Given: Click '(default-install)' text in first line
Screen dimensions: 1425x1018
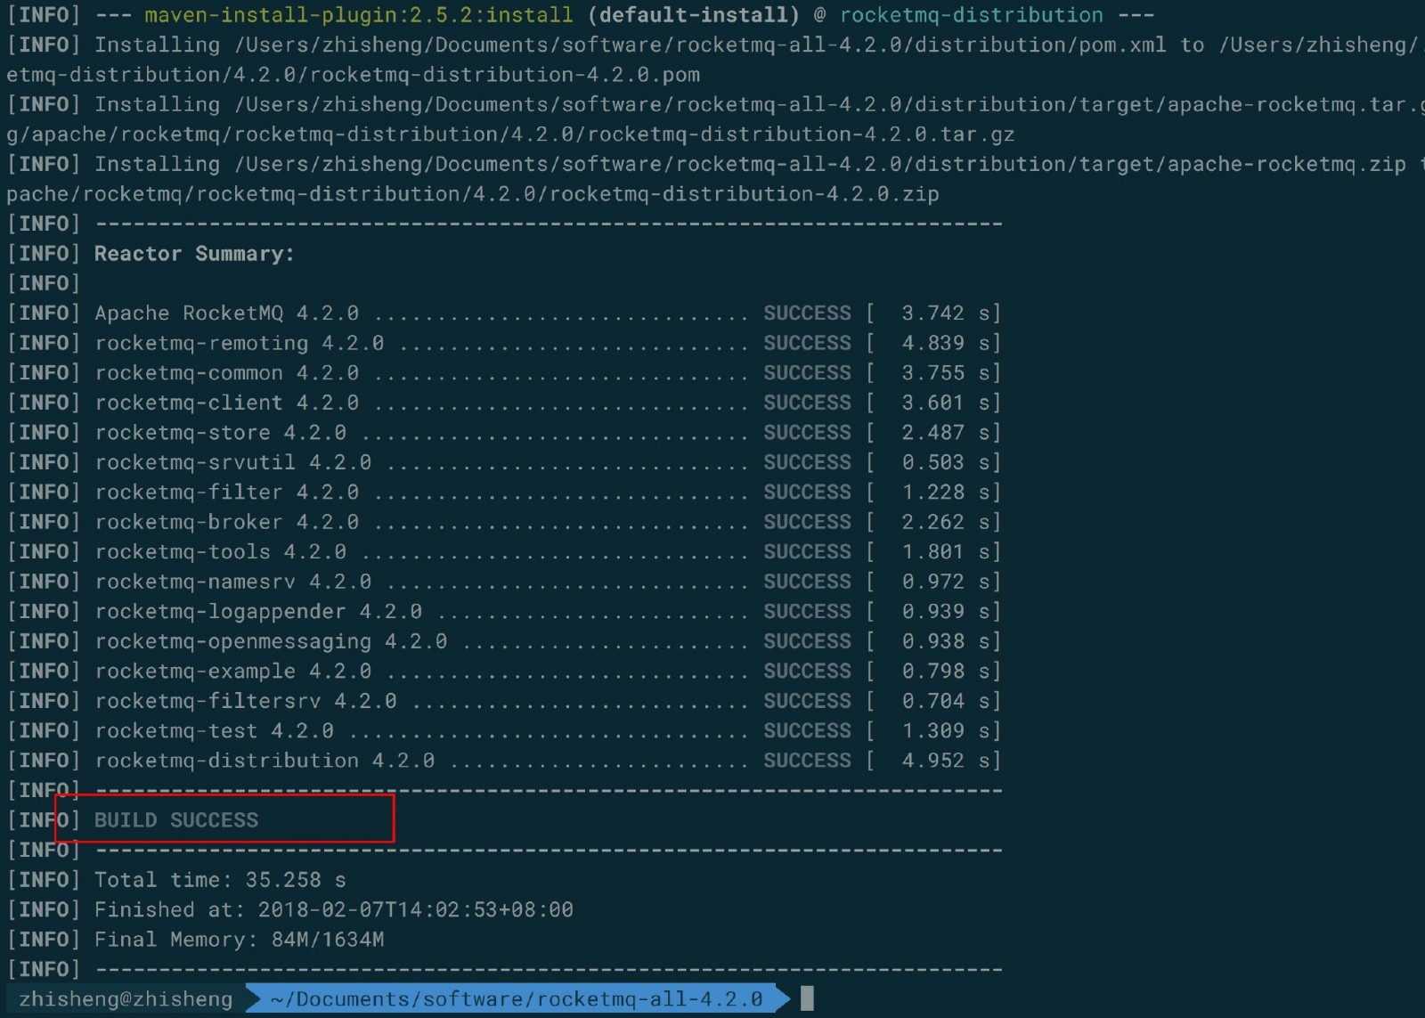Looking at the screenshot, I should click(x=694, y=15).
